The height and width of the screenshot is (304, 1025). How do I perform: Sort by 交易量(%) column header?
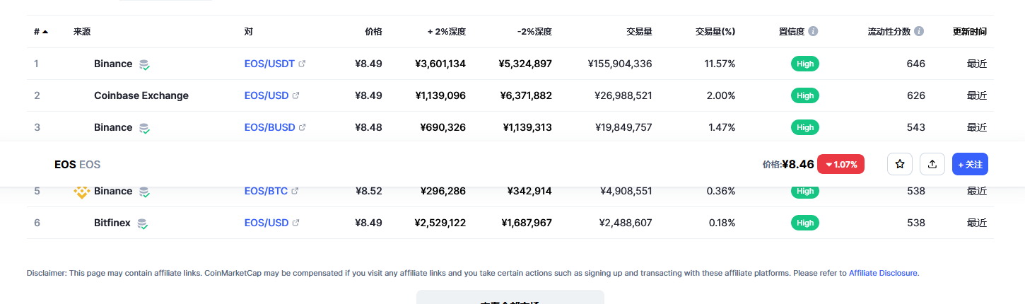(x=715, y=32)
